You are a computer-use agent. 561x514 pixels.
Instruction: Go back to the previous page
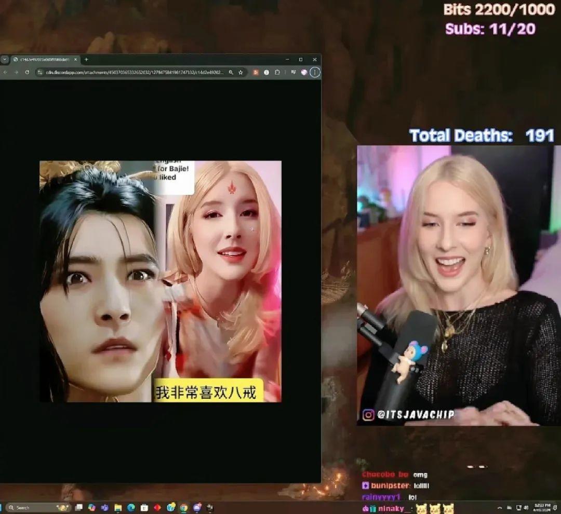(x=5, y=72)
